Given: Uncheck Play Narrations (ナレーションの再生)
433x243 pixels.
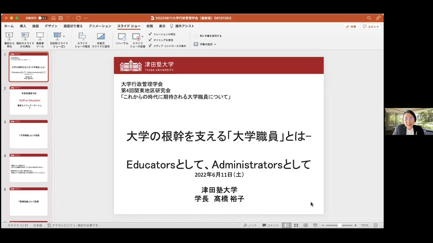Looking at the screenshot, I should [150, 34].
